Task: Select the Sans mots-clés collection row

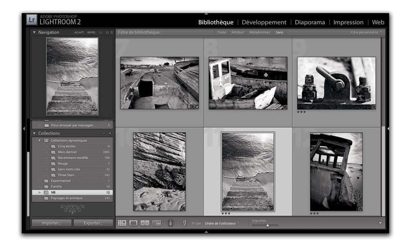Action: click(x=72, y=169)
